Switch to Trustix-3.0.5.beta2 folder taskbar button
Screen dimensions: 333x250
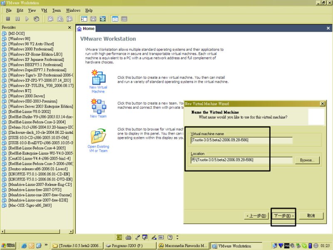77,246
